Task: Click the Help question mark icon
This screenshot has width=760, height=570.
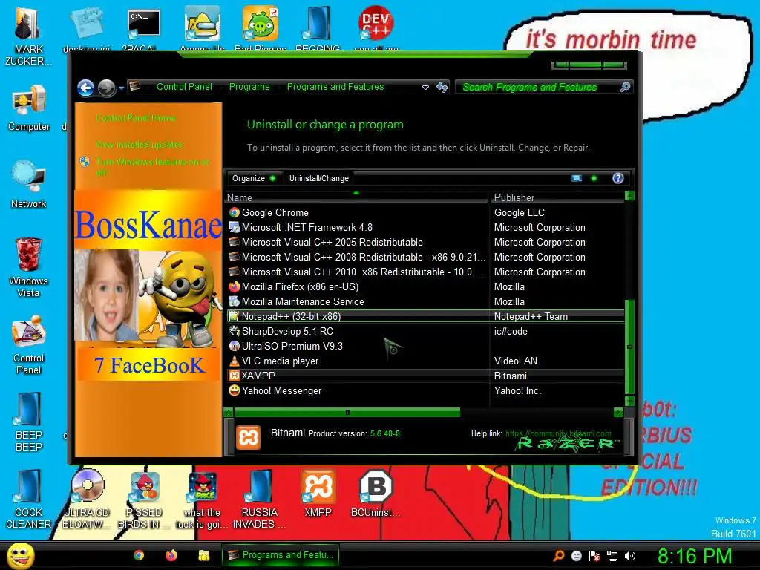Action: 617,178
